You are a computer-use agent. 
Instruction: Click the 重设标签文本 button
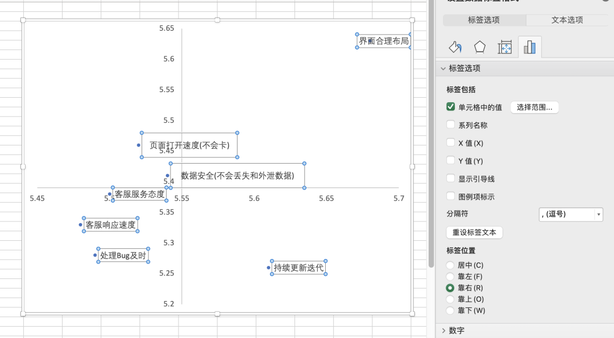click(474, 232)
